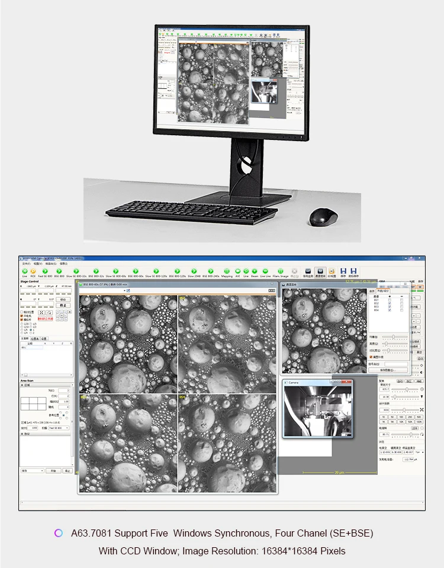
Task: Open the first menu in menu bar
Action: point(26,263)
